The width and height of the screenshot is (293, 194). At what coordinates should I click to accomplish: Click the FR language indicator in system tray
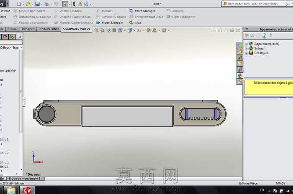click(262, 190)
